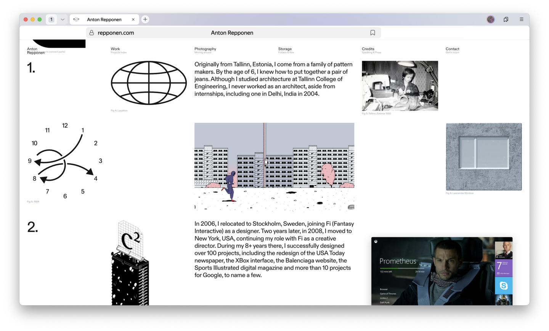Open a new tab with plus button
Viewport: 549px width, 331px height.
pyautogui.click(x=145, y=19)
